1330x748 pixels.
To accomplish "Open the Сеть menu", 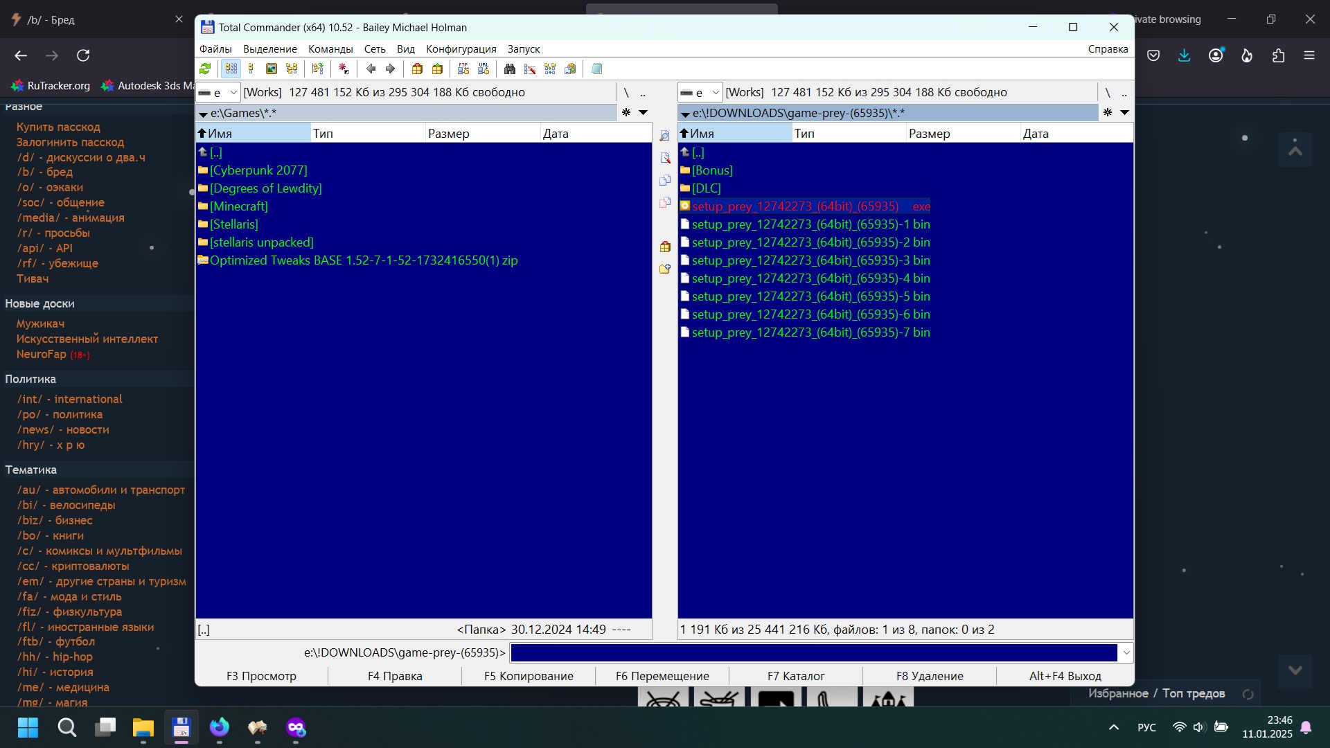I will point(375,49).
